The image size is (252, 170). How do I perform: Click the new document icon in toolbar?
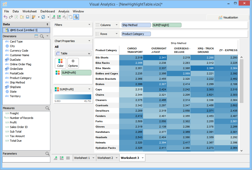16,17
